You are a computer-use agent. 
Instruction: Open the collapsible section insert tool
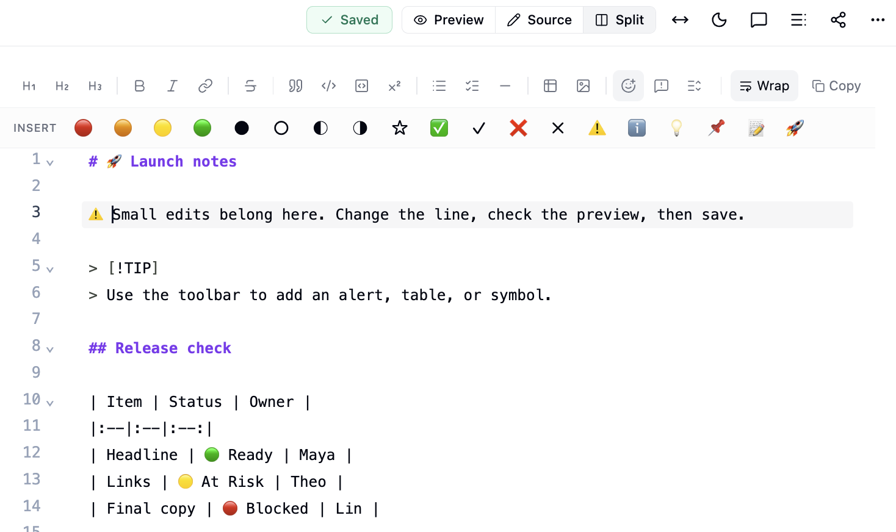pyautogui.click(x=695, y=86)
